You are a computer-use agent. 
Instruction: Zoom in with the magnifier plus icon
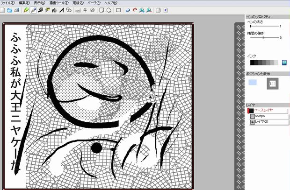click(x=142, y=10)
